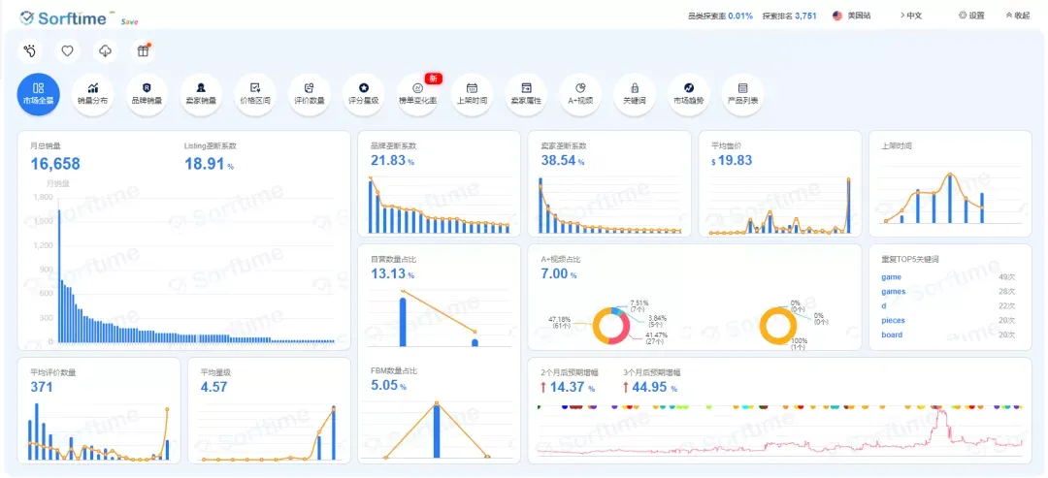Expand the 美国站 marketplace selector

tap(852, 16)
